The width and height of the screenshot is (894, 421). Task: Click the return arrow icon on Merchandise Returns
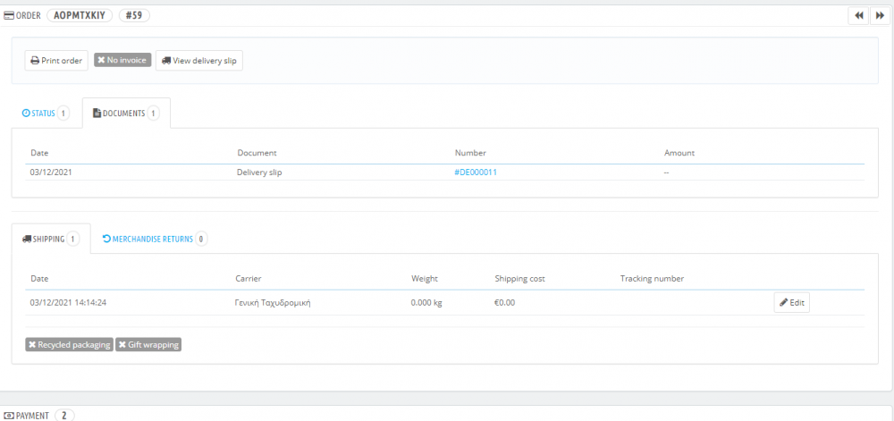click(x=106, y=239)
